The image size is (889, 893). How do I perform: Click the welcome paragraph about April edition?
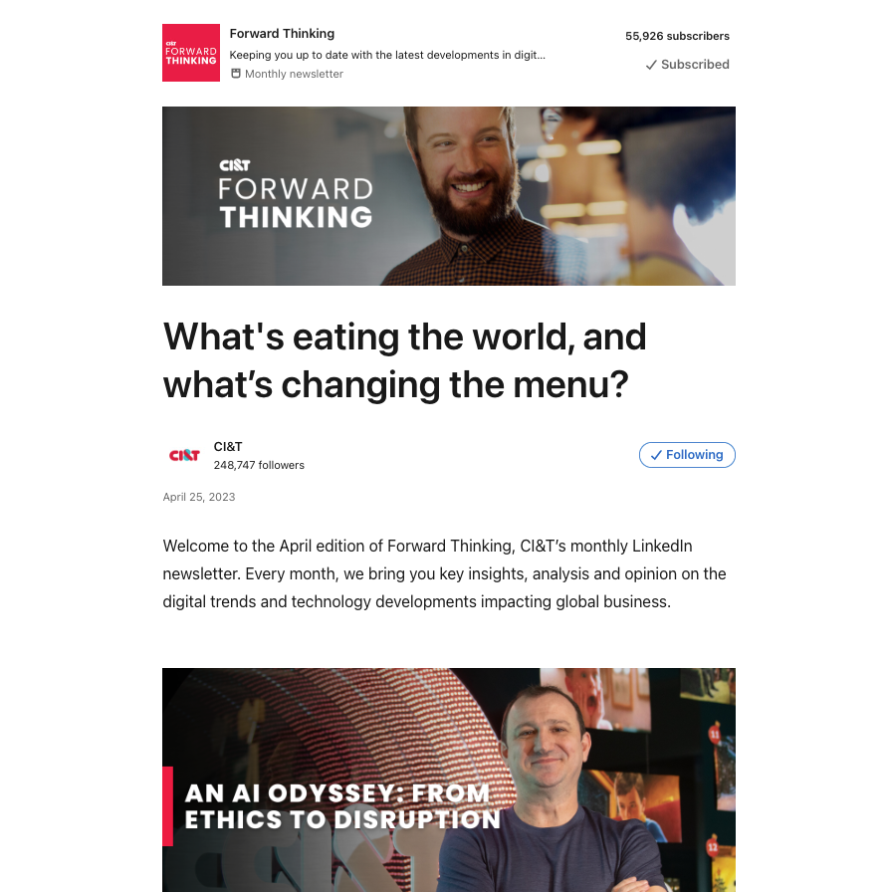click(444, 574)
